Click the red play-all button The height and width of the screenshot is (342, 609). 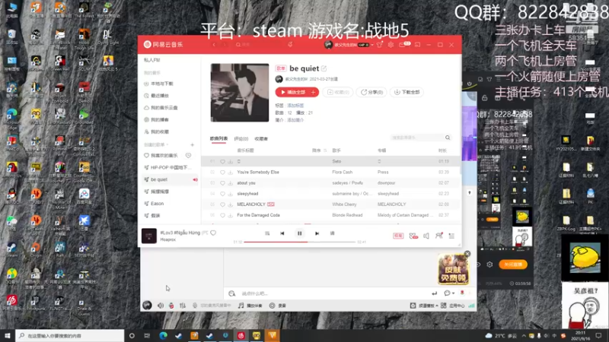pyautogui.click(x=292, y=92)
